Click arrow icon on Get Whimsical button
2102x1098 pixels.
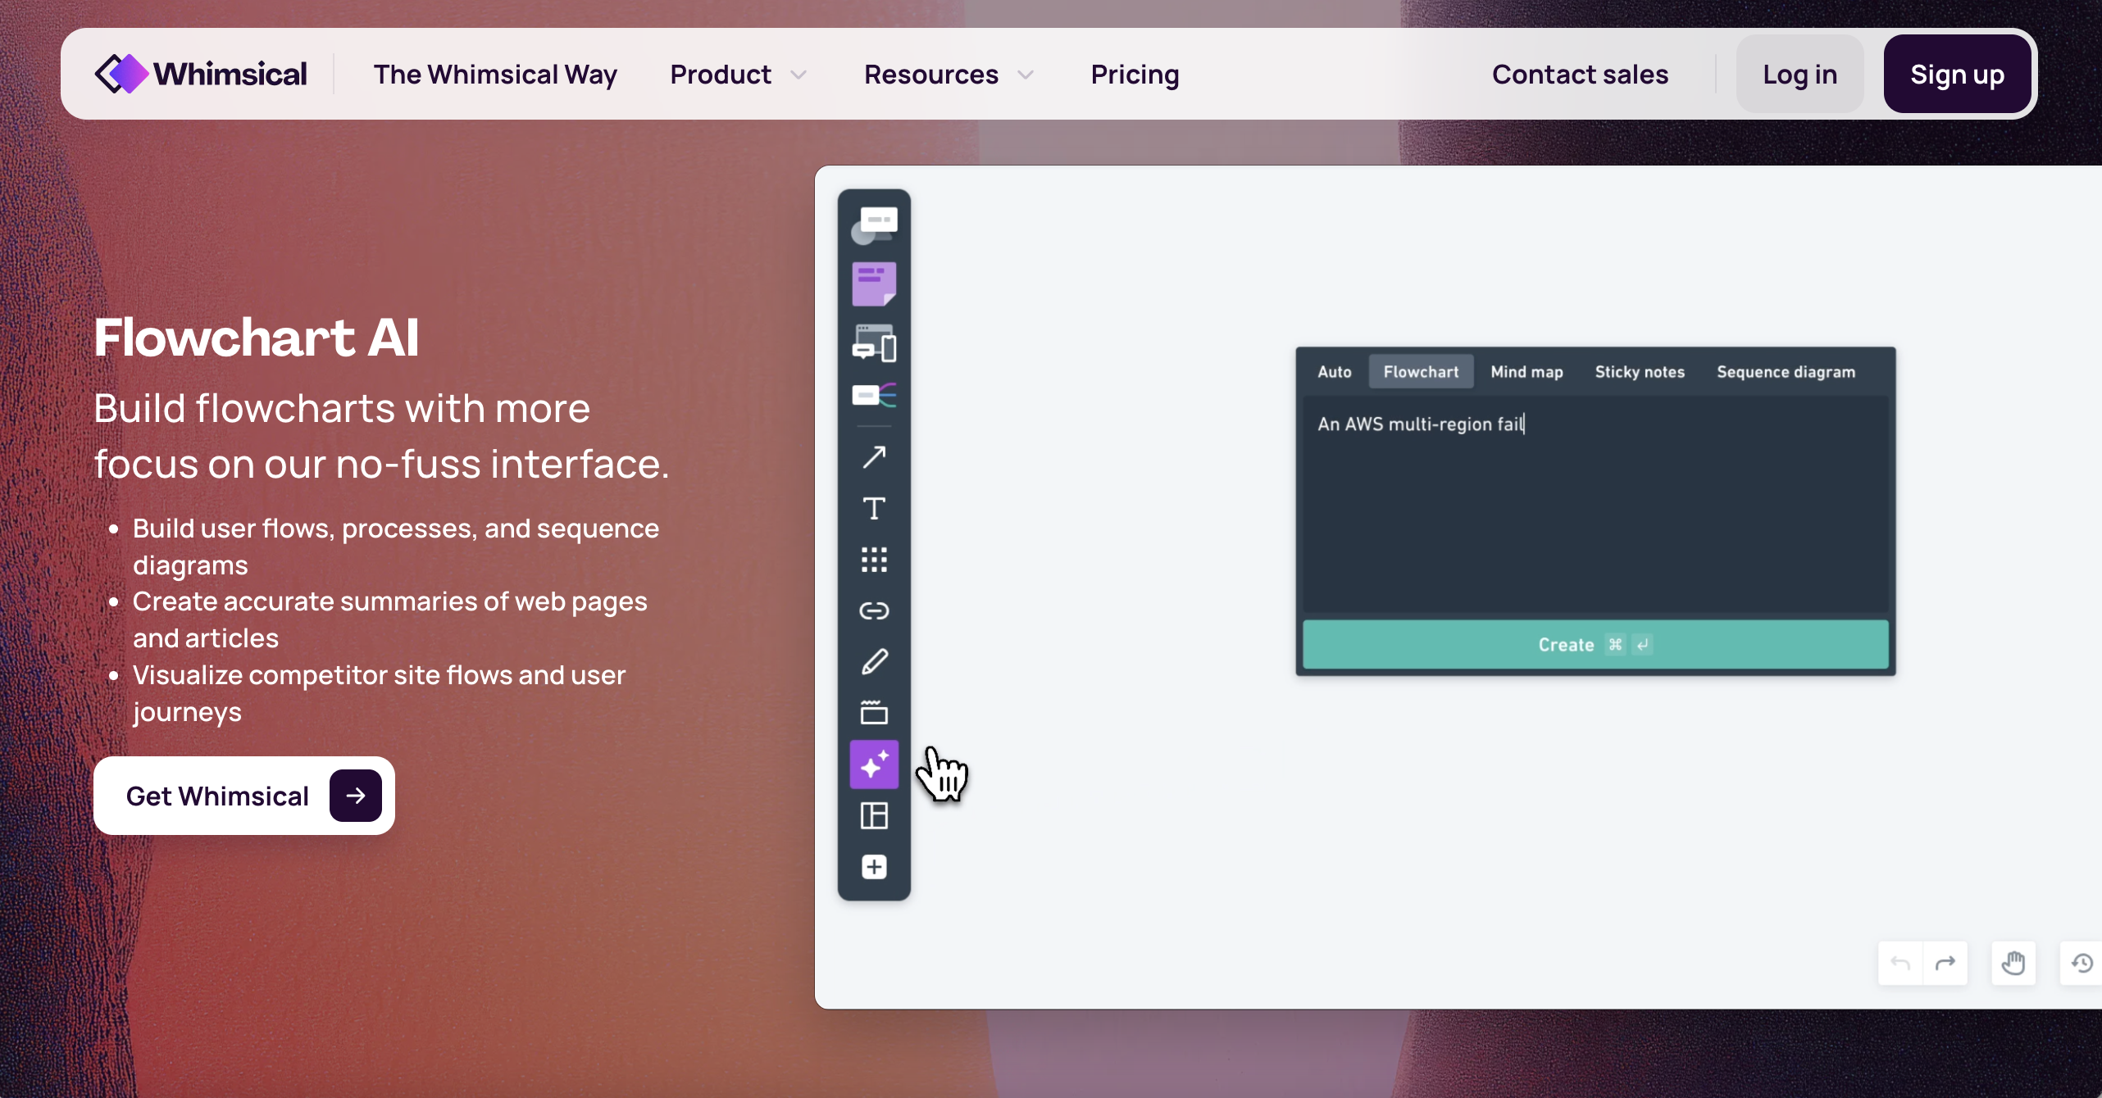[356, 796]
